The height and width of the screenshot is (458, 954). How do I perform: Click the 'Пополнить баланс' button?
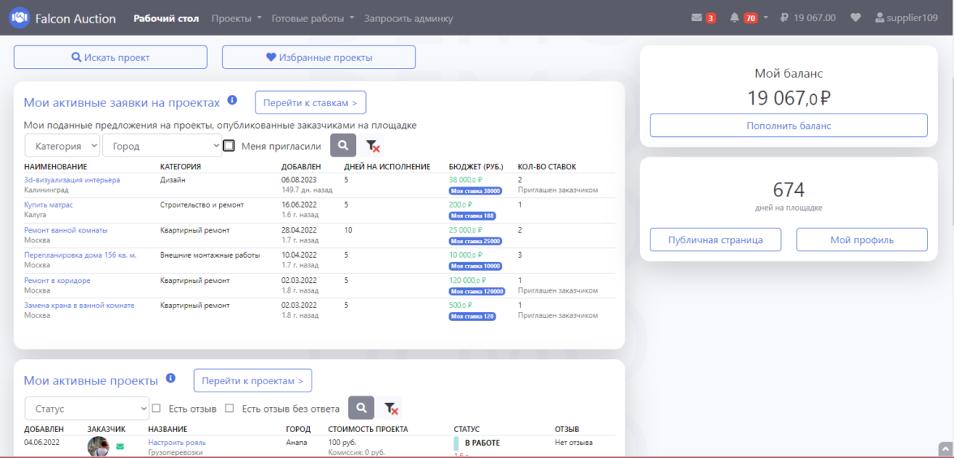click(x=788, y=126)
